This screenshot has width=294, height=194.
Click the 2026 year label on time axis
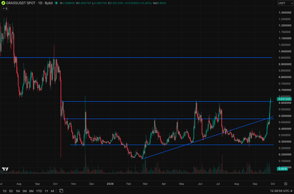110,184
